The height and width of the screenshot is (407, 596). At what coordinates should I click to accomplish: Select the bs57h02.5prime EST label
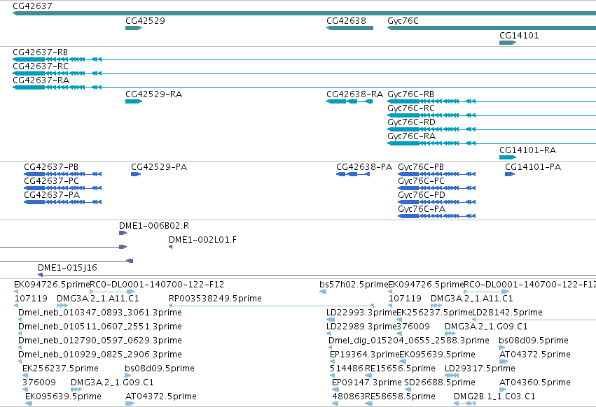[x=354, y=285]
